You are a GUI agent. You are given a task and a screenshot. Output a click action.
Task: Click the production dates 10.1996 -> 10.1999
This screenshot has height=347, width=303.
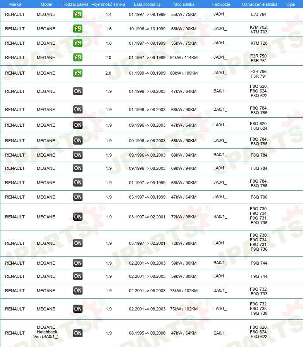pyautogui.click(x=147, y=29)
